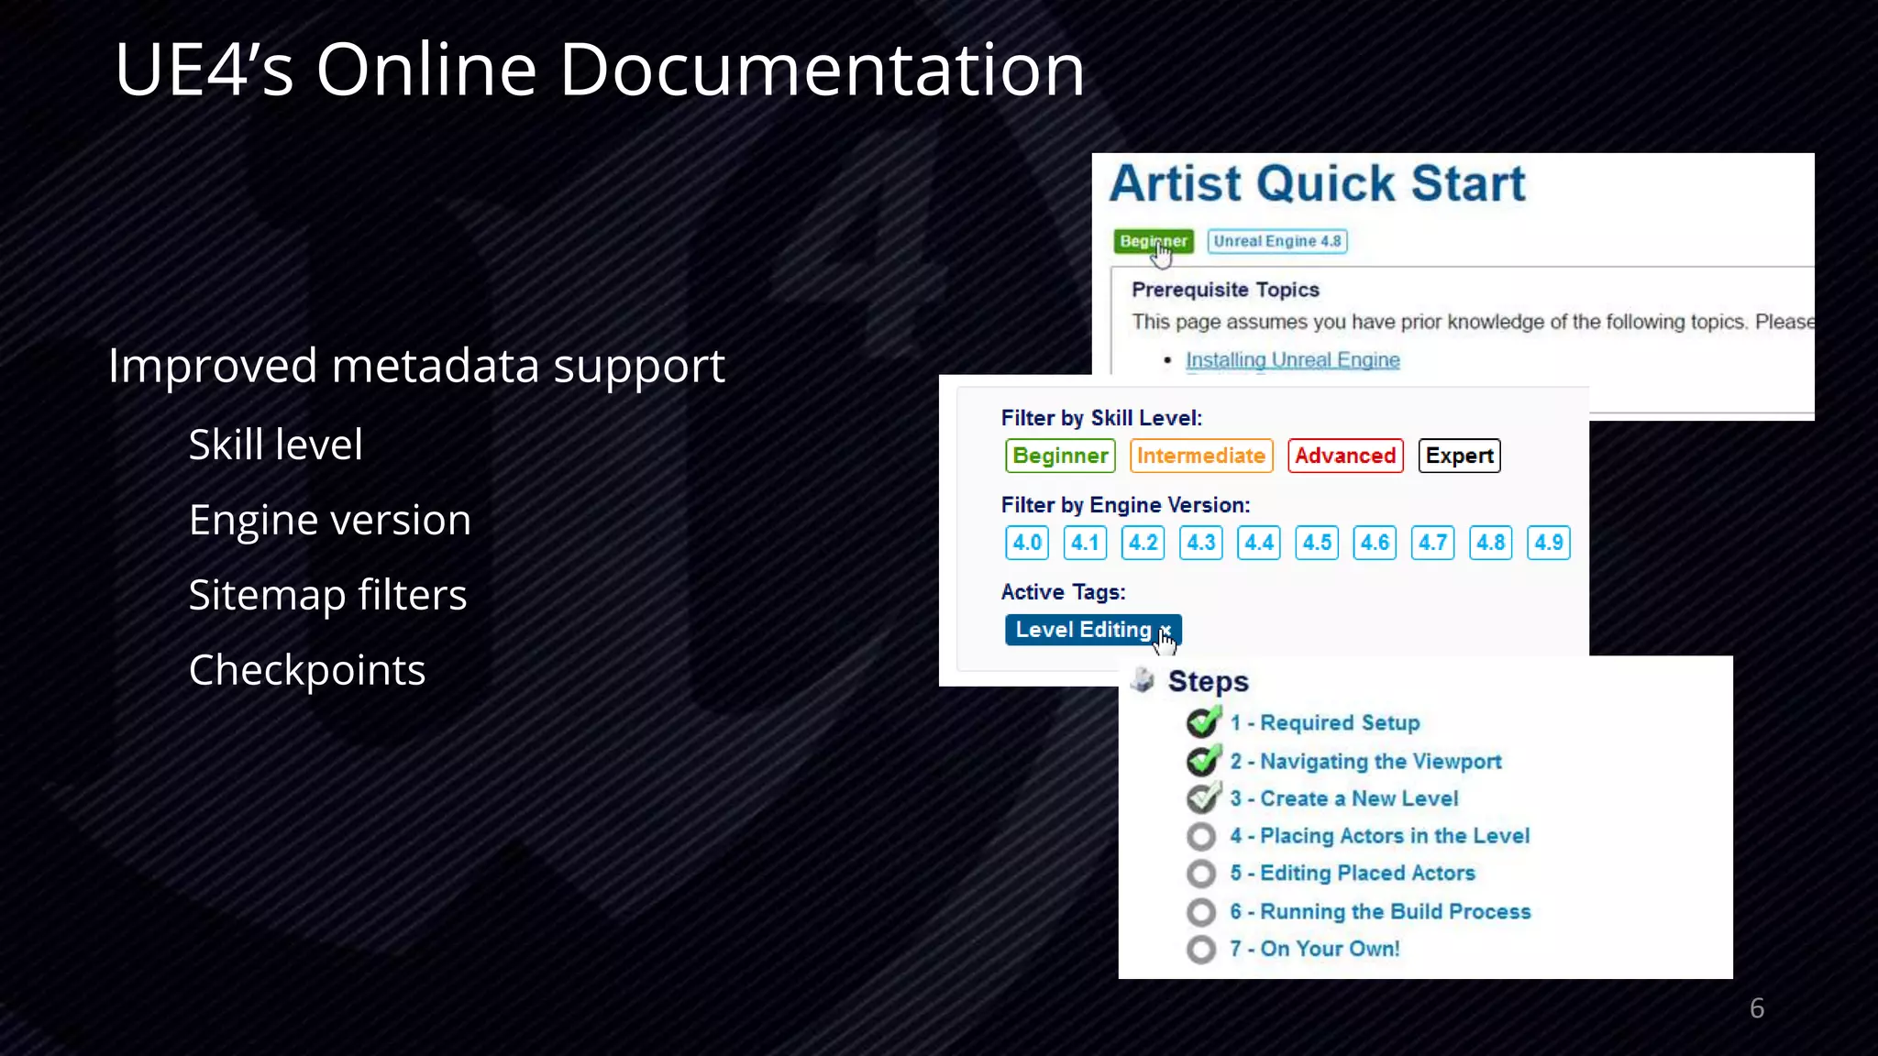This screenshot has width=1878, height=1056.
Task: Select engine version 4.2 filter
Action: coord(1143,543)
